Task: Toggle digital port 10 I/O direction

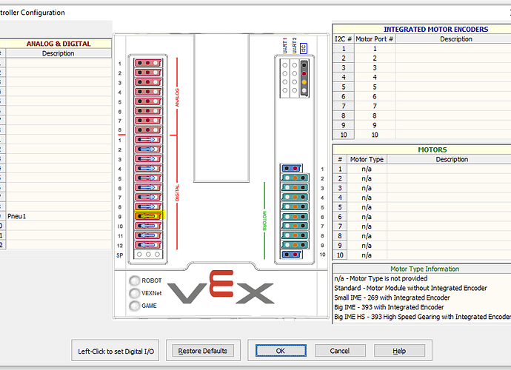Action: pos(148,226)
